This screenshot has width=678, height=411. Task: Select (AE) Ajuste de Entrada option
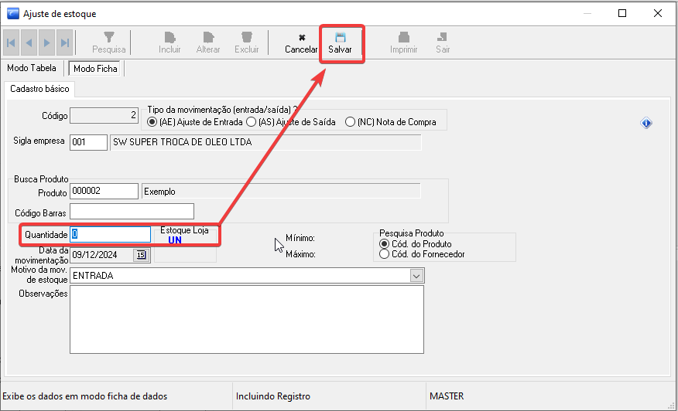pyautogui.click(x=152, y=122)
